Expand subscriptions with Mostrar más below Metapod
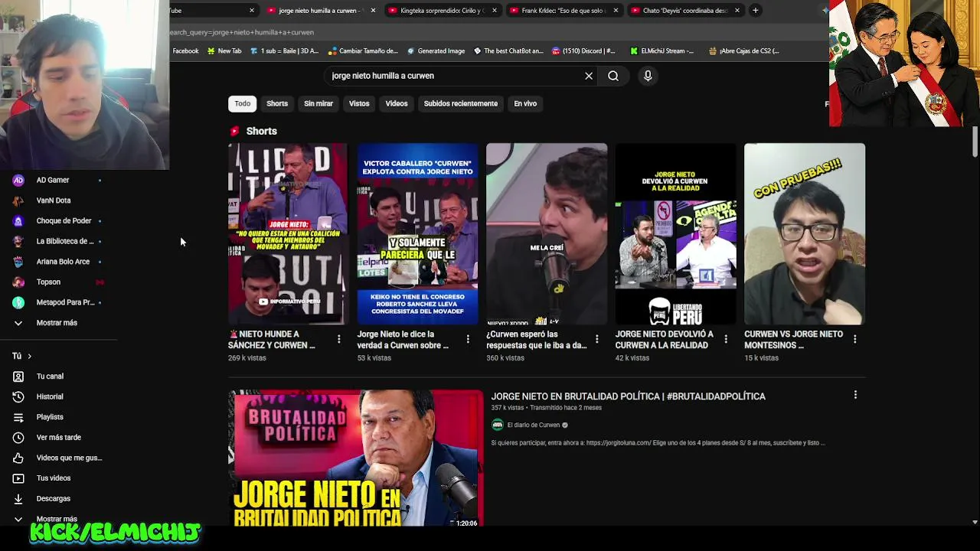Image resolution: width=980 pixels, height=551 pixels. pos(57,323)
